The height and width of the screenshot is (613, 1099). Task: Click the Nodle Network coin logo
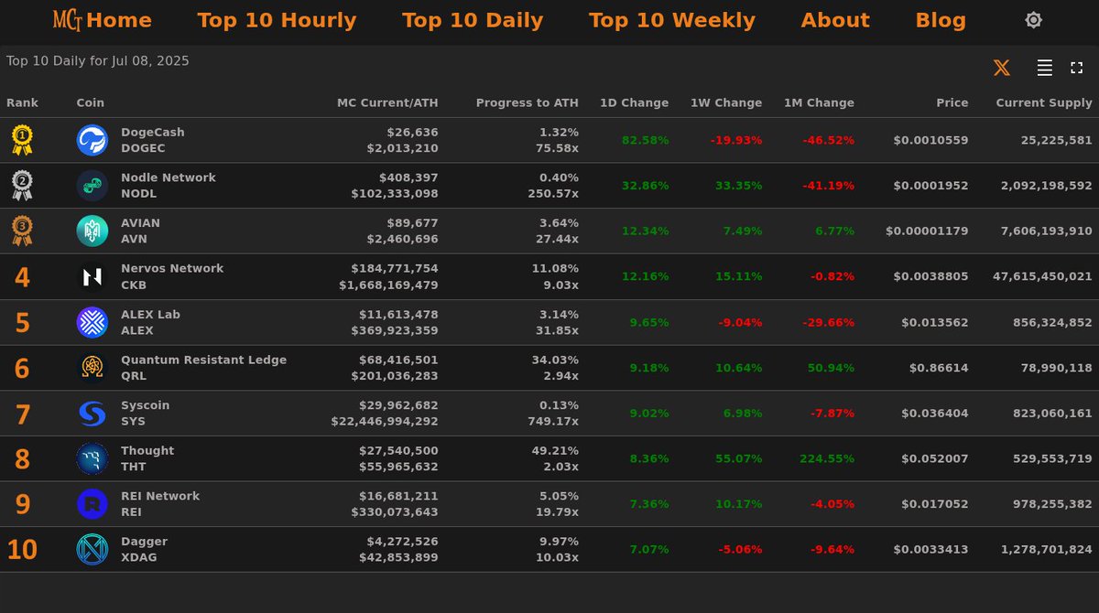tap(92, 186)
